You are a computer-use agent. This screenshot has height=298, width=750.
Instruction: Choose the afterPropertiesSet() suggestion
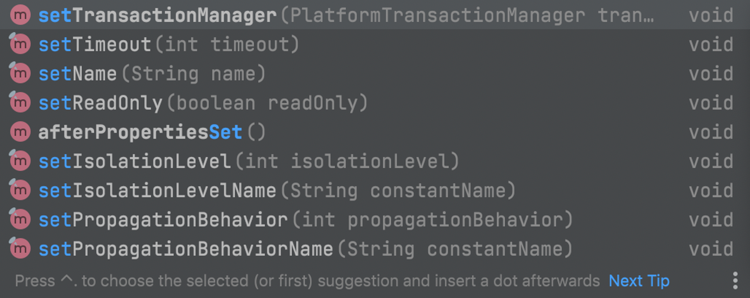pos(375,132)
